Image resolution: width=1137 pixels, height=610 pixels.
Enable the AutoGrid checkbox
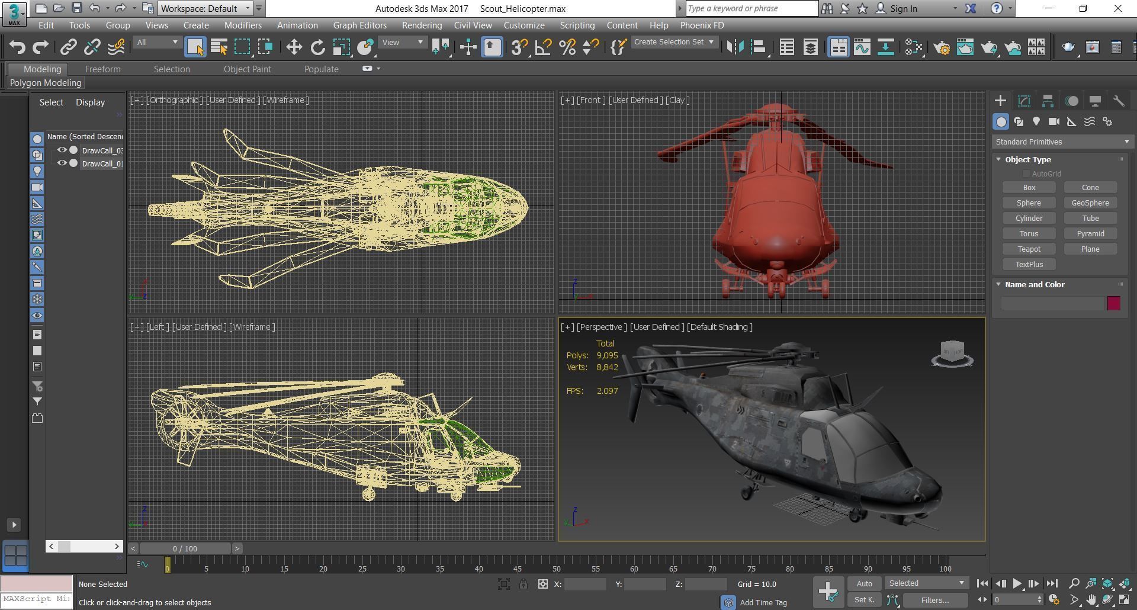point(1026,174)
